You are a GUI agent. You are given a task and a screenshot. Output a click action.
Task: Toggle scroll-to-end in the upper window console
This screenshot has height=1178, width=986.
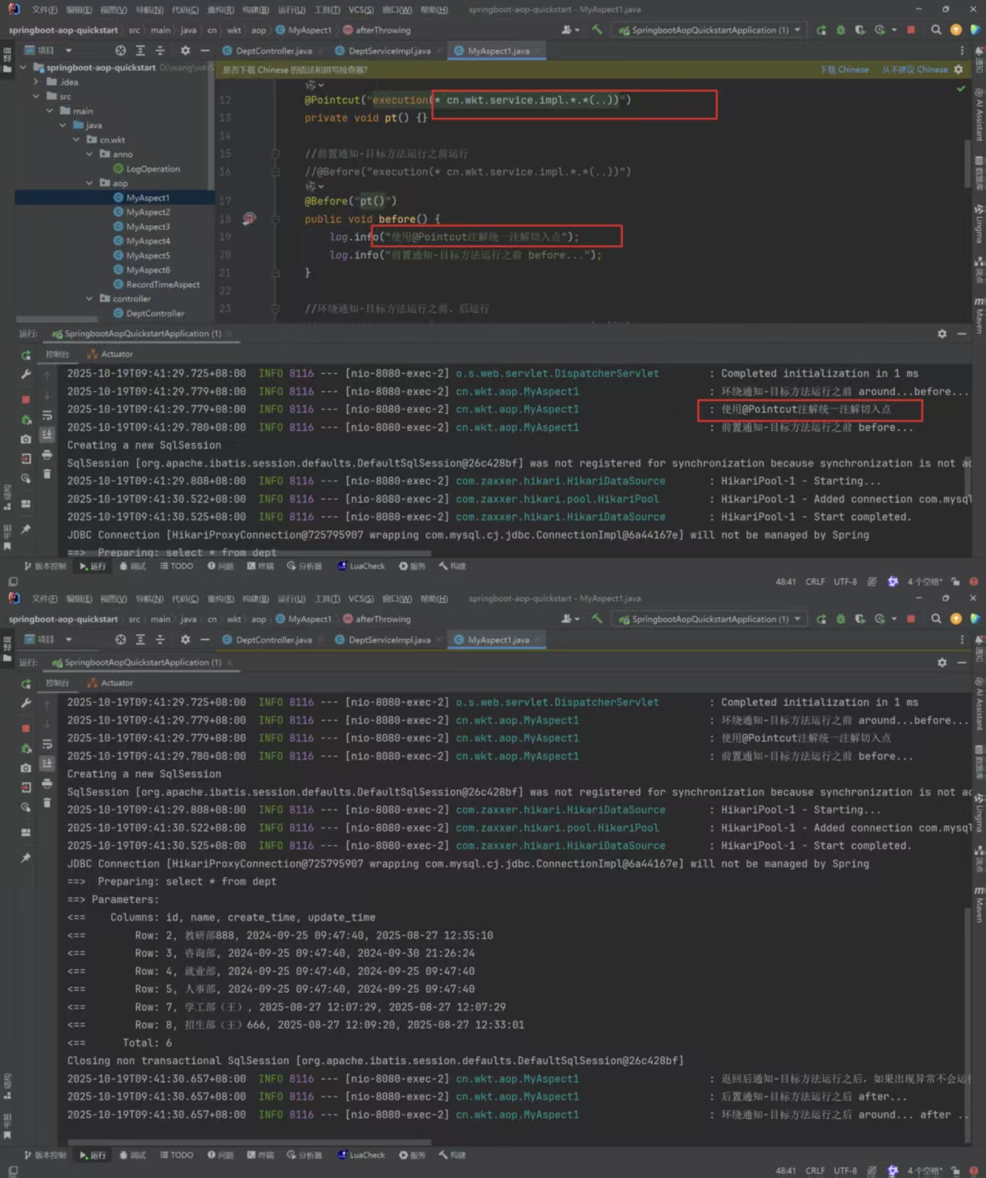point(47,434)
